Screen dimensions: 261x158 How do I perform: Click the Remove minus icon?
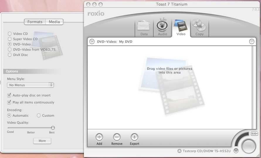click(117, 137)
